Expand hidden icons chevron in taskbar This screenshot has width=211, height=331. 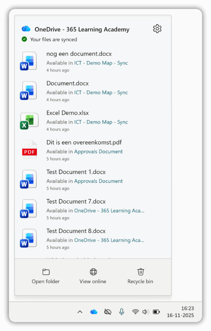pos(80,312)
